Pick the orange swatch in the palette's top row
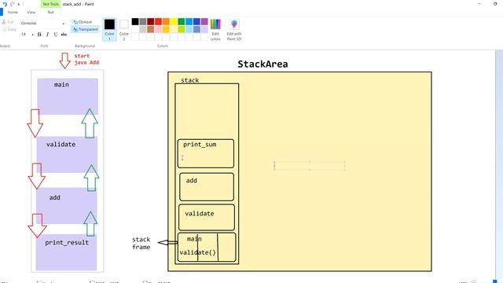This screenshot has width=503, height=283. 166,21
